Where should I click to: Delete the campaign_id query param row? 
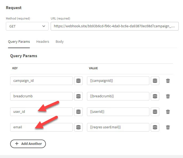coord(168,81)
